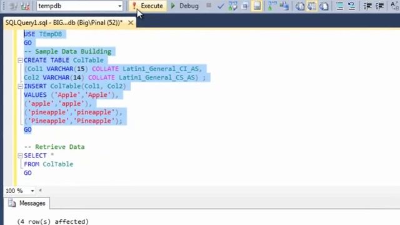Click the Change Connection icon
This screenshot has height=225, width=400.
pyautogui.click(x=26, y=6)
